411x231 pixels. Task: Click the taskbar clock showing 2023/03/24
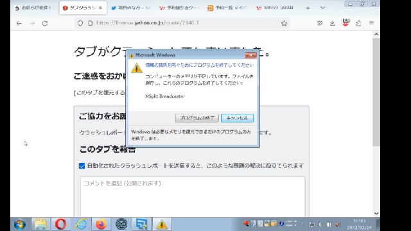coord(360,225)
